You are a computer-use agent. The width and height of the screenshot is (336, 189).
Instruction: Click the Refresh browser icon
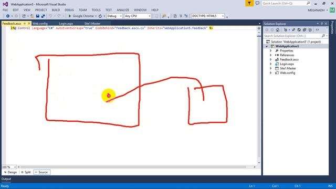[x=100, y=16]
